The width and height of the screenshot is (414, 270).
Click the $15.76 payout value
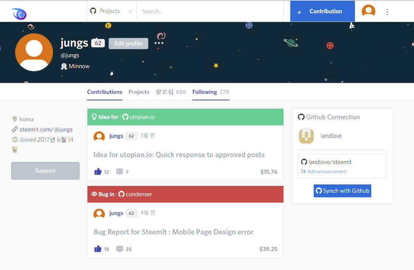pos(269,172)
